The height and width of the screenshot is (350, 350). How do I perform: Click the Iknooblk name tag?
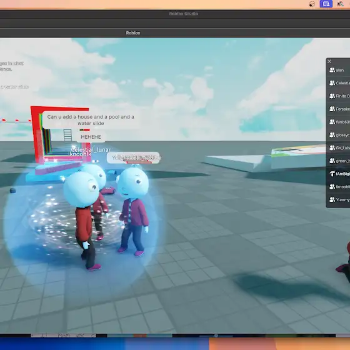click(80, 154)
